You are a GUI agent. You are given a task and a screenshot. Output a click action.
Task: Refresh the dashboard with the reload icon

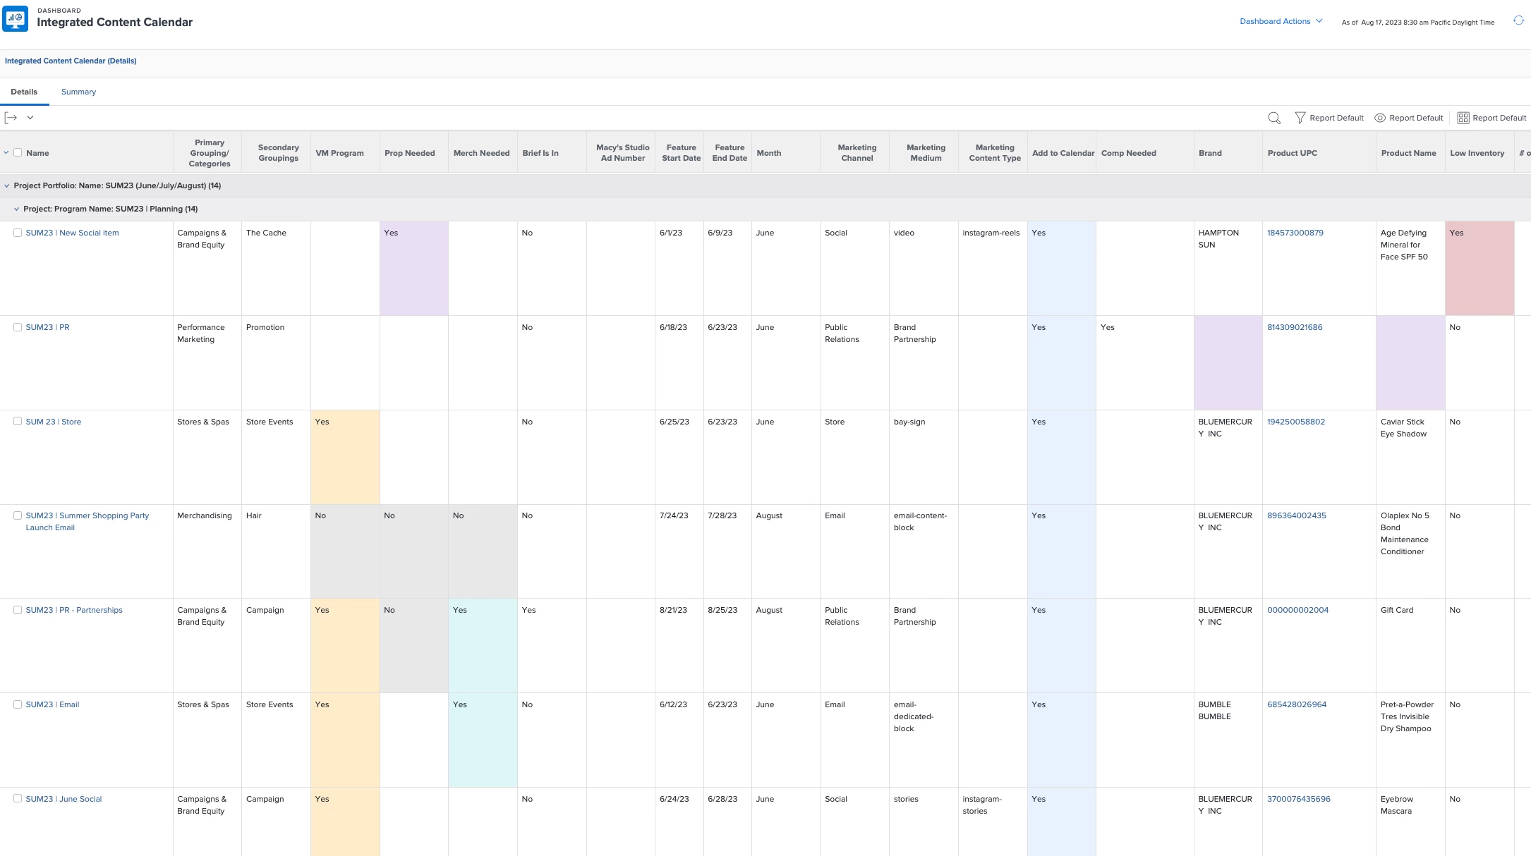point(1518,21)
